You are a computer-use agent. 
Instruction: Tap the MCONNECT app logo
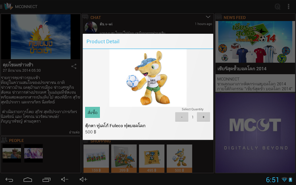point(9,6)
